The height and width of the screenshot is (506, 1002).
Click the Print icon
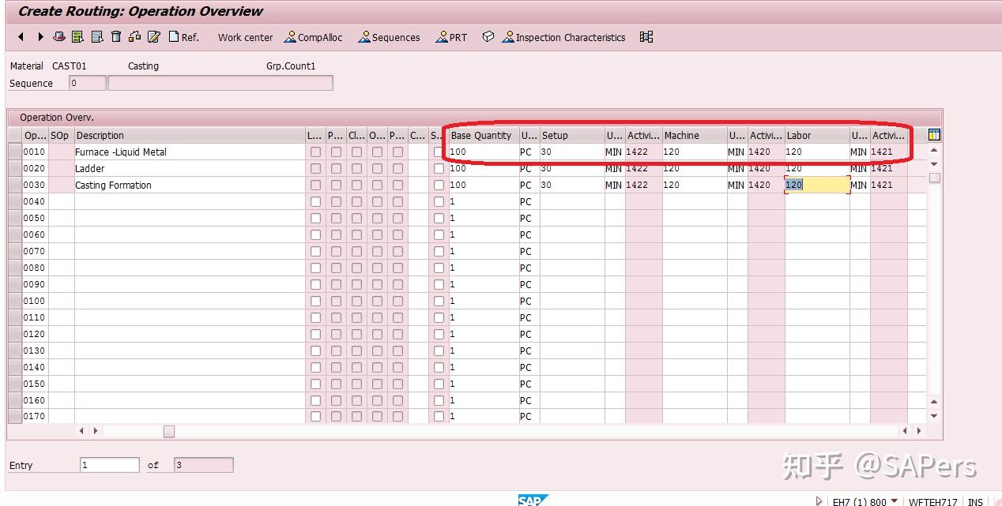click(58, 37)
